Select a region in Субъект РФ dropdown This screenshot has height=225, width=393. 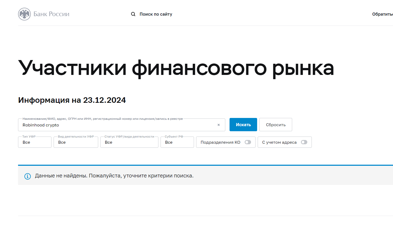click(x=177, y=142)
